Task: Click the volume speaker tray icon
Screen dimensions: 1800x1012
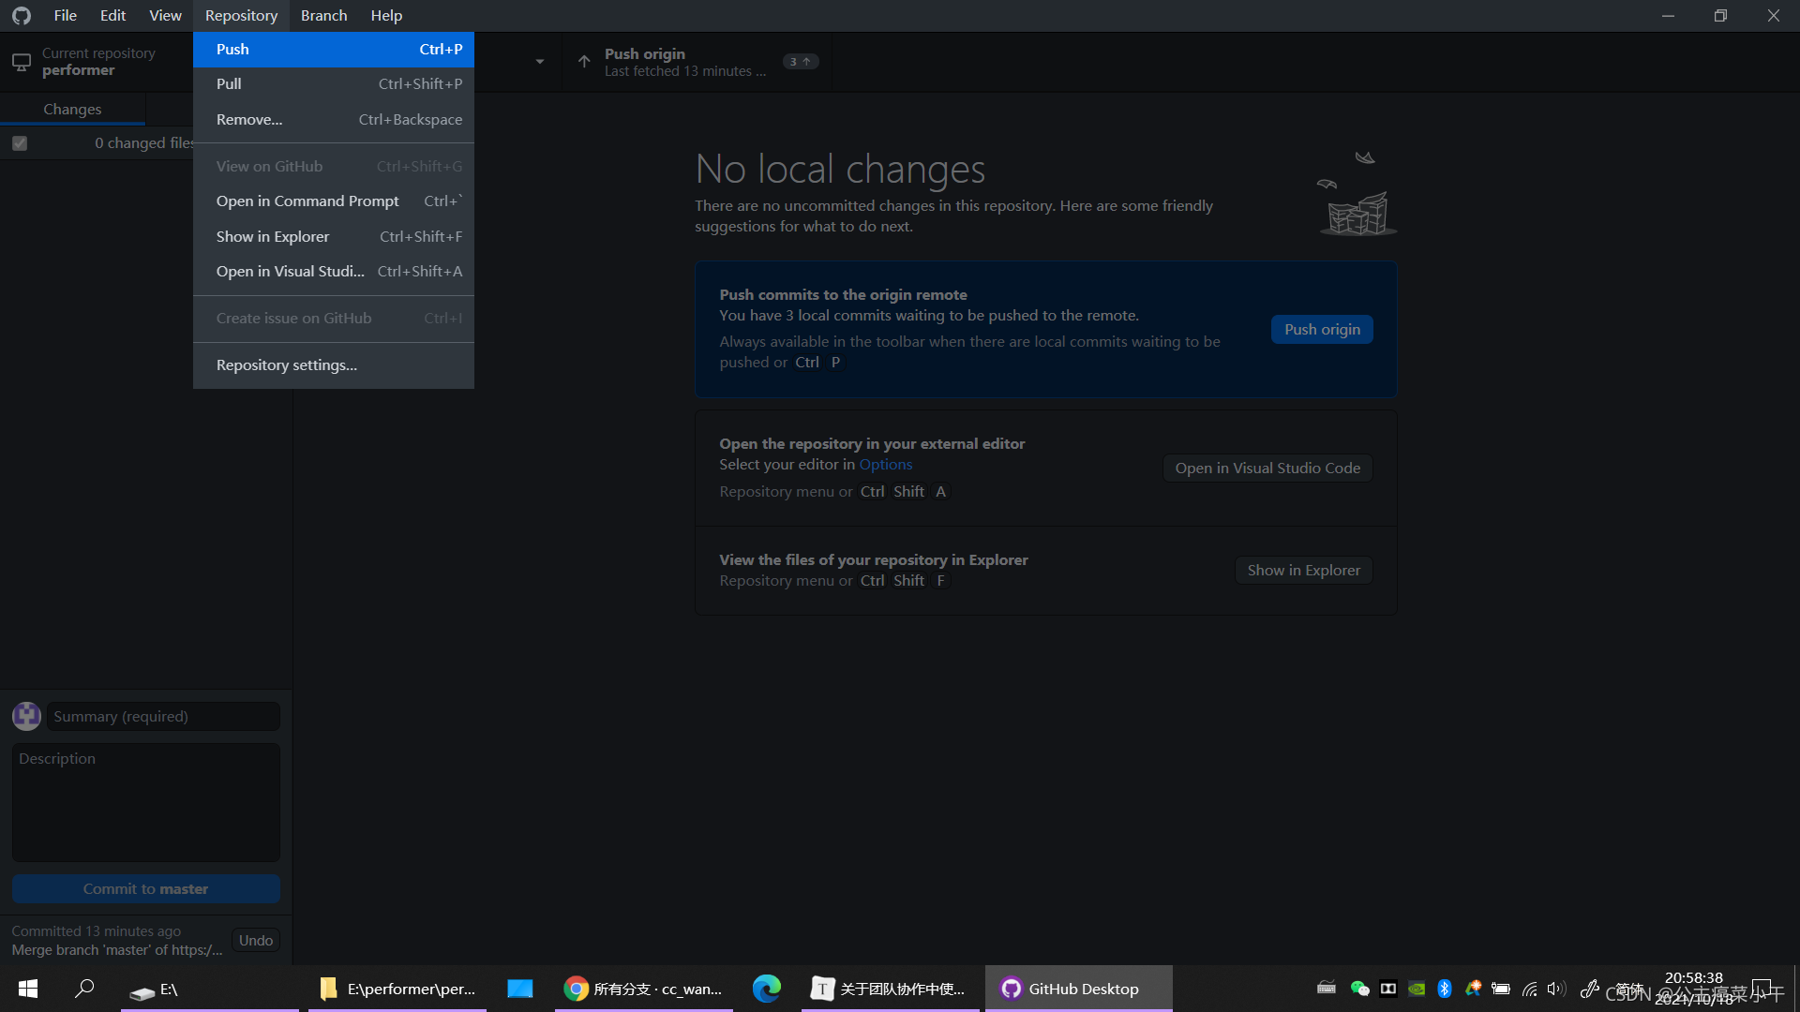Action: coord(1556,988)
